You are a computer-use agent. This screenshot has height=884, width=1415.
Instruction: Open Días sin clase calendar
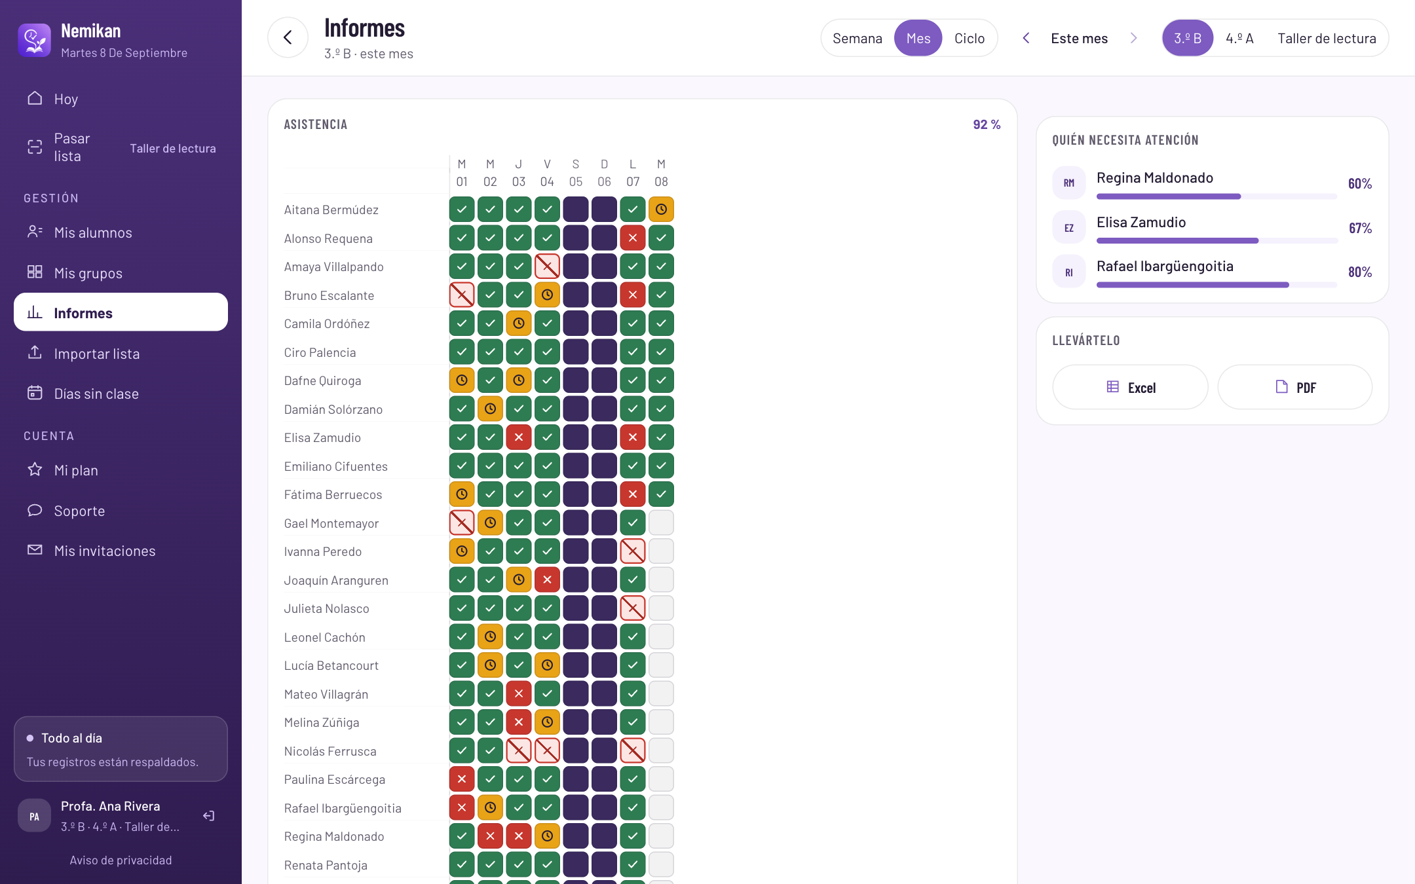[121, 394]
